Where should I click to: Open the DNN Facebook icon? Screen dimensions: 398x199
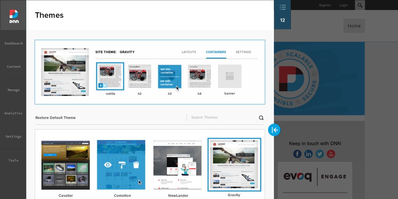297,154
